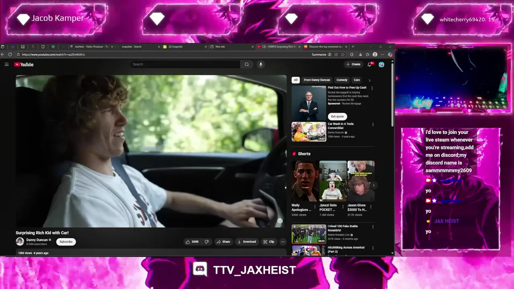Image resolution: width=514 pixels, height=289 pixels.
Task: Open the Create dropdown
Action: [x=353, y=64]
